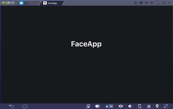173x109 pixels.
Task: Open the mail notifications icon
Action: 146,3
